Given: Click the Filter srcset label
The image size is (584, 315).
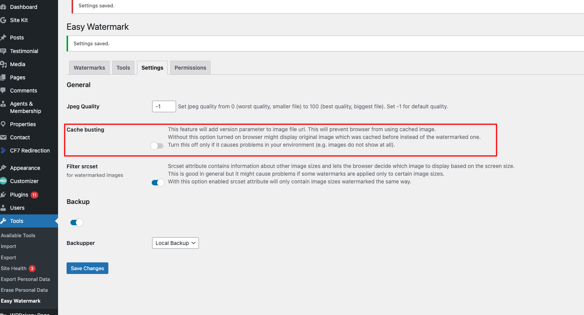Looking at the screenshot, I should [82, 166].
